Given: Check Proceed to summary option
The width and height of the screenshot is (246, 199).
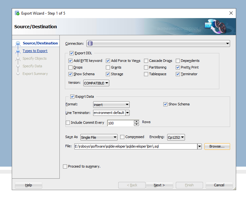Looking at the screenshot, I should 65,166.
